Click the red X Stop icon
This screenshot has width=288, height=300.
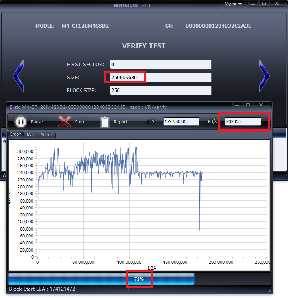65,122
